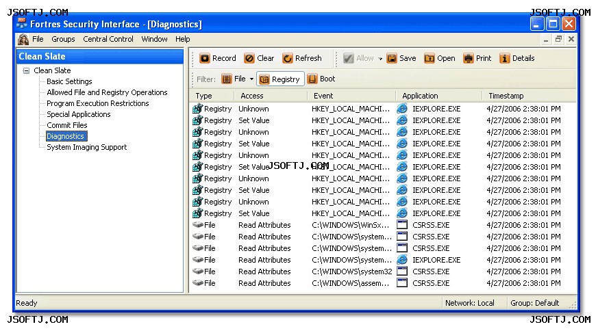Refresh the diagnostics list
This screenshot has height=331, width=598.
pyautogui.click(x=302, y=58)
